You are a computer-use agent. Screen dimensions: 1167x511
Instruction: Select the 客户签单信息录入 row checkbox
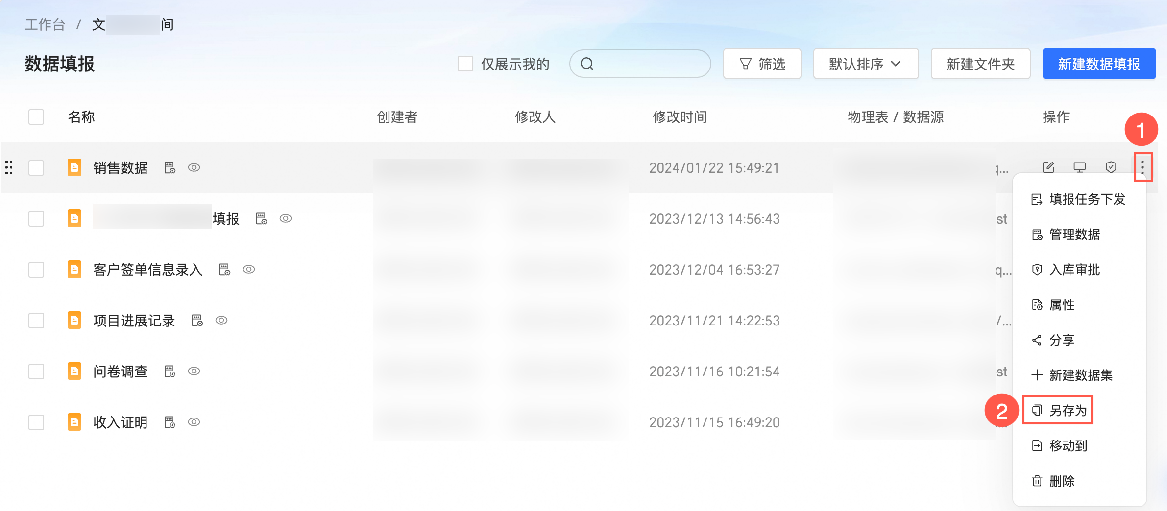pos(36,270)
